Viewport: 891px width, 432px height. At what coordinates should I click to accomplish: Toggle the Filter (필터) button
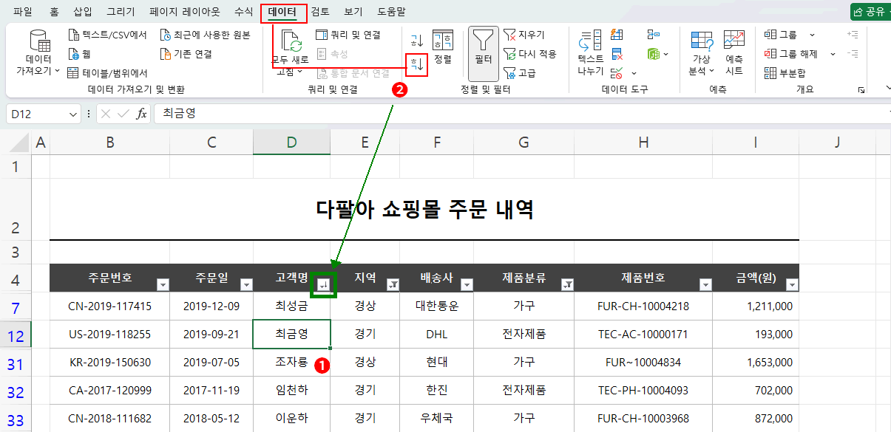(484, 54)
